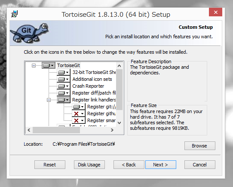The width and height of the screenshot is (233, 187).
Task: Select the Register diff/patch tree item
Action: (x=94, y=93)
